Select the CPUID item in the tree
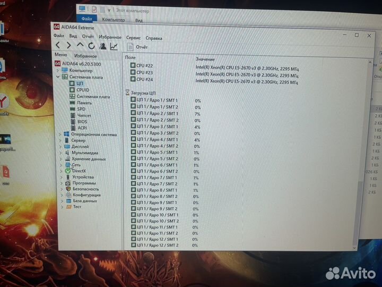 point(82,90)
